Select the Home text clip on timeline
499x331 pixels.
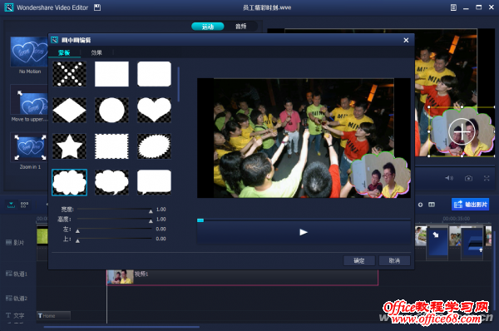point(53,316)
